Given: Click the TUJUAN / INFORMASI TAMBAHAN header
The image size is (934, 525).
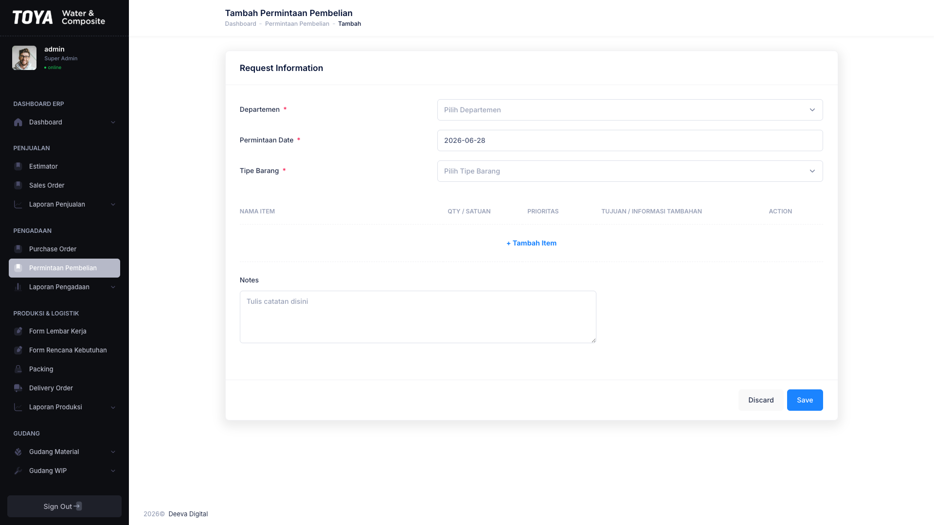Looking at the screenshot, I should (x=651, y=211).
